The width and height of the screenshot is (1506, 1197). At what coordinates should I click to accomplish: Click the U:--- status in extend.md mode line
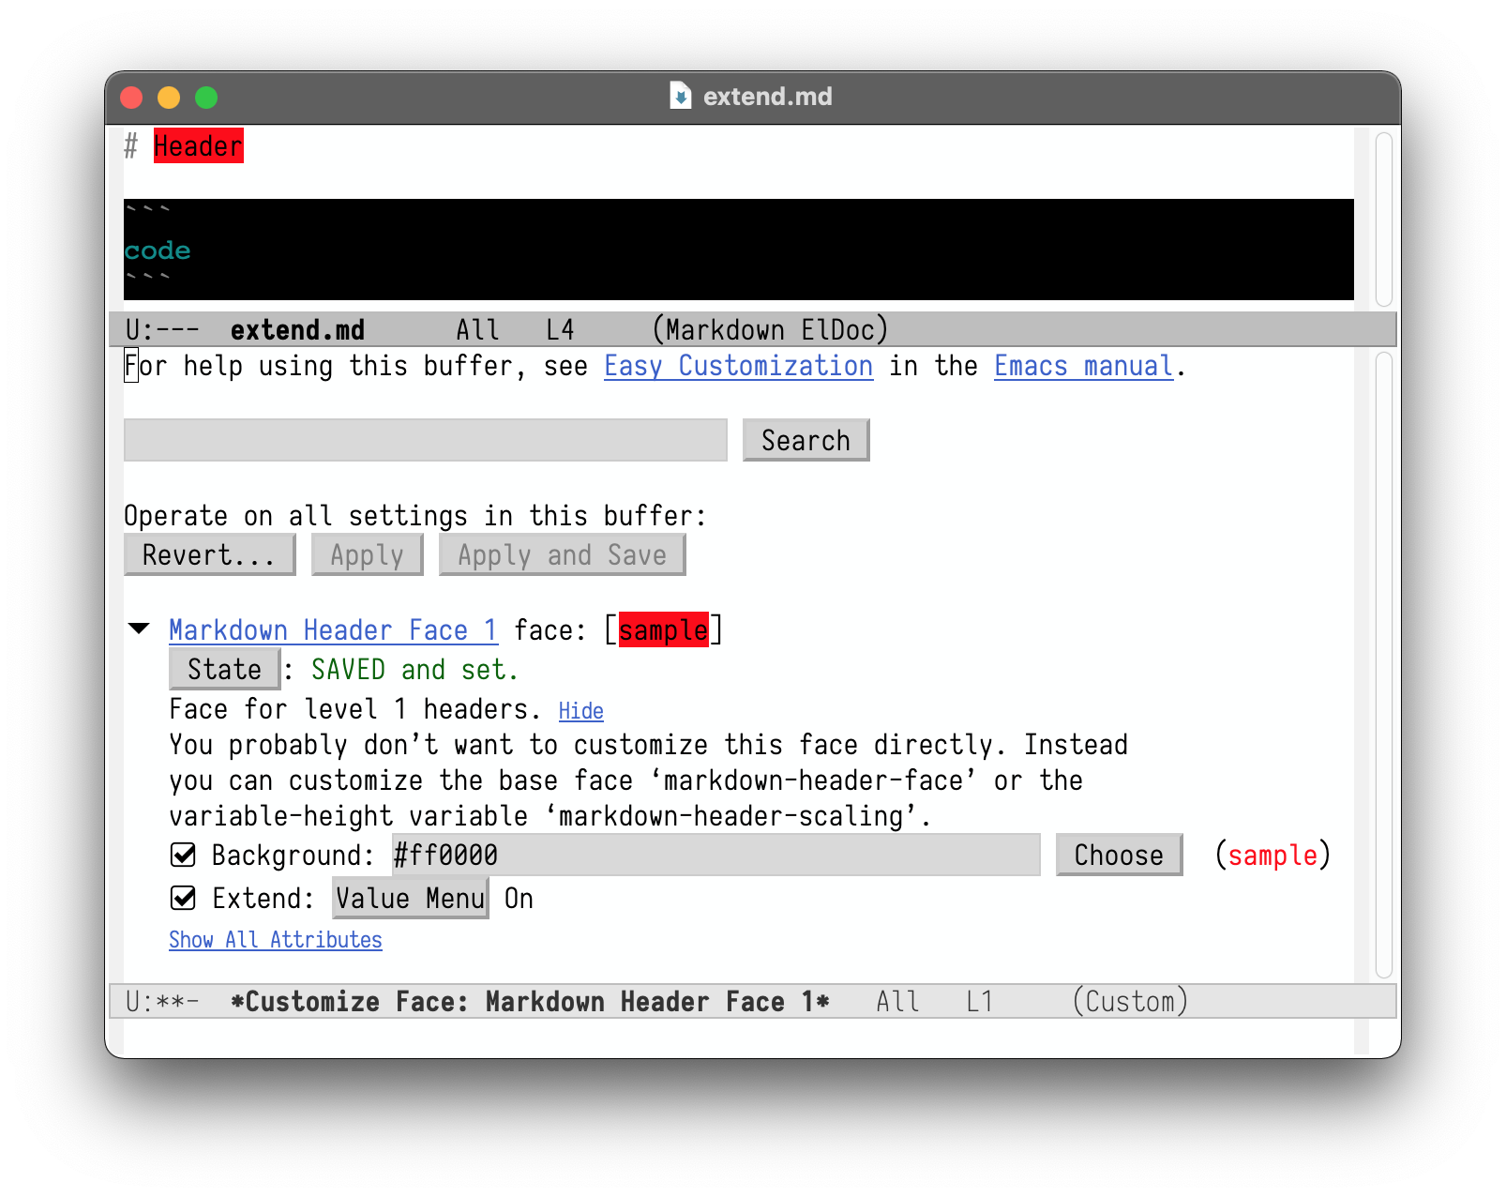(162, 330)
